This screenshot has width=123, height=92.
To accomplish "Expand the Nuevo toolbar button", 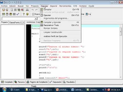I will (36, 14).
